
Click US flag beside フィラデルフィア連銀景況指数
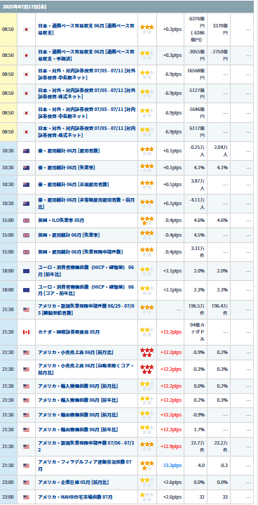pos(27,466)
